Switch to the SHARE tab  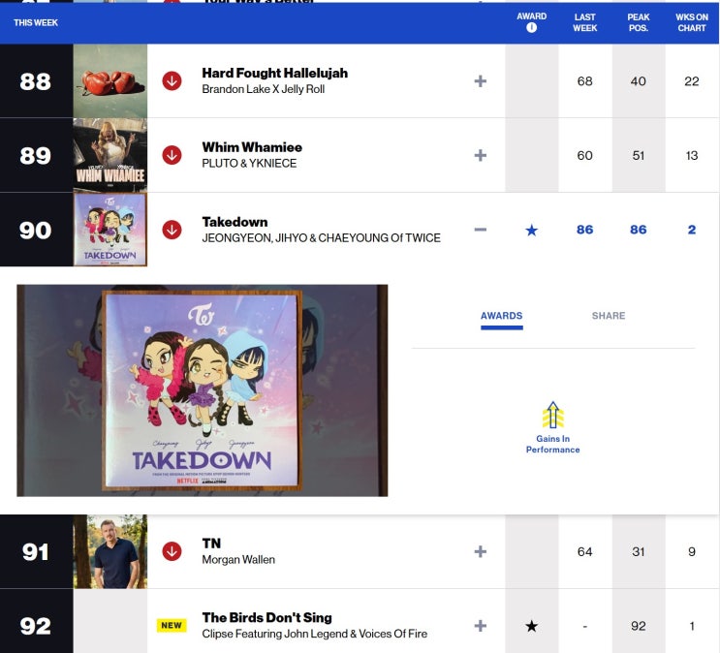[x=609, y=316]
